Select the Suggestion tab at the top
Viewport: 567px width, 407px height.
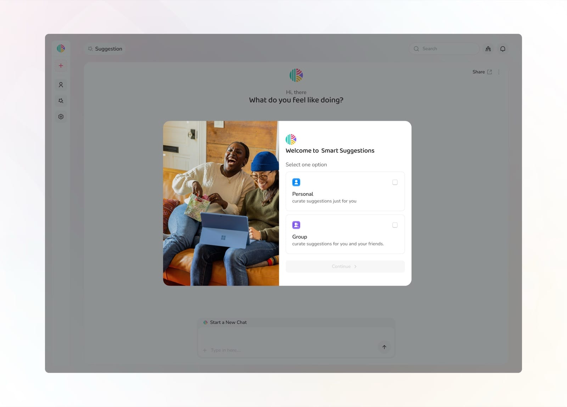[x=105, y=49]
